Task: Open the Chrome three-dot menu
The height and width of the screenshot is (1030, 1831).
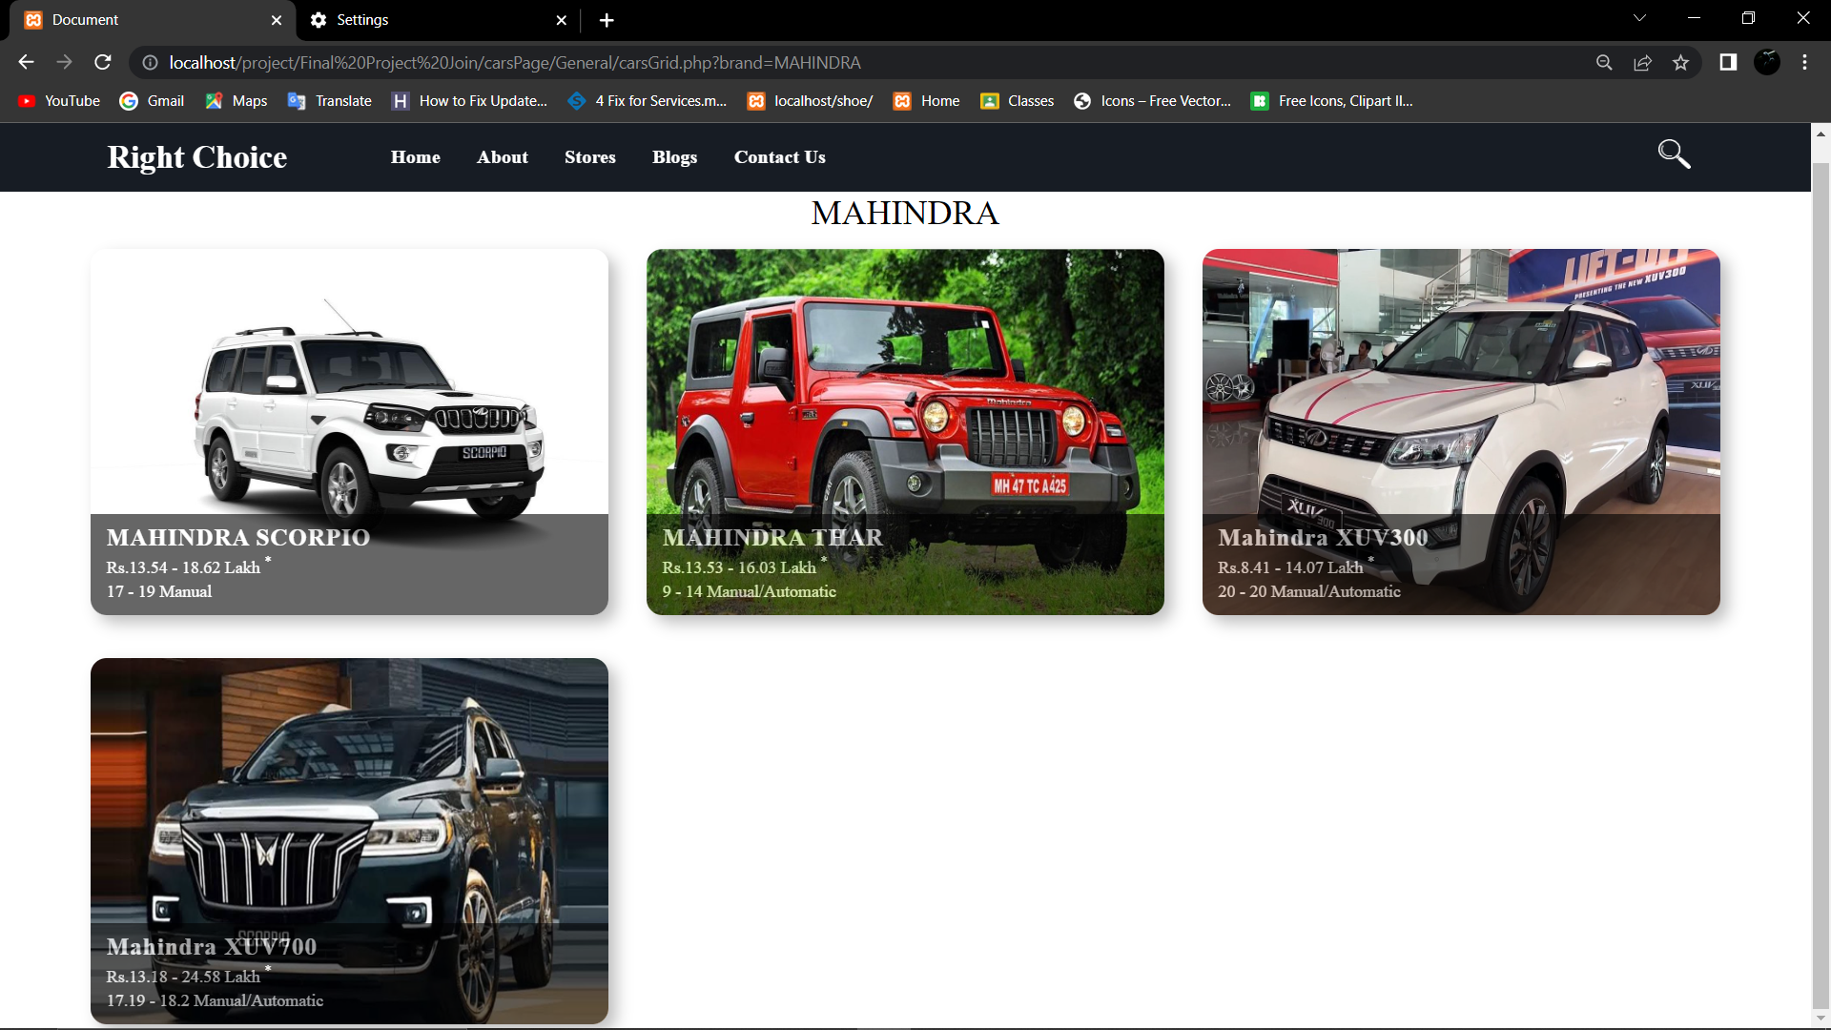Action: (1804, 62)
